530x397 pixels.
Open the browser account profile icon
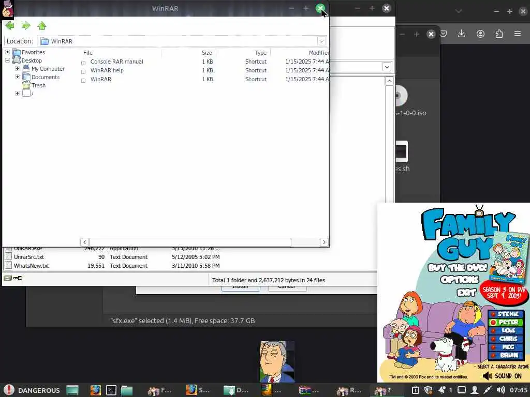(480, 34)
